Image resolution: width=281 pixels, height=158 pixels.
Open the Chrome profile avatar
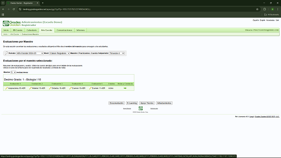272,9
